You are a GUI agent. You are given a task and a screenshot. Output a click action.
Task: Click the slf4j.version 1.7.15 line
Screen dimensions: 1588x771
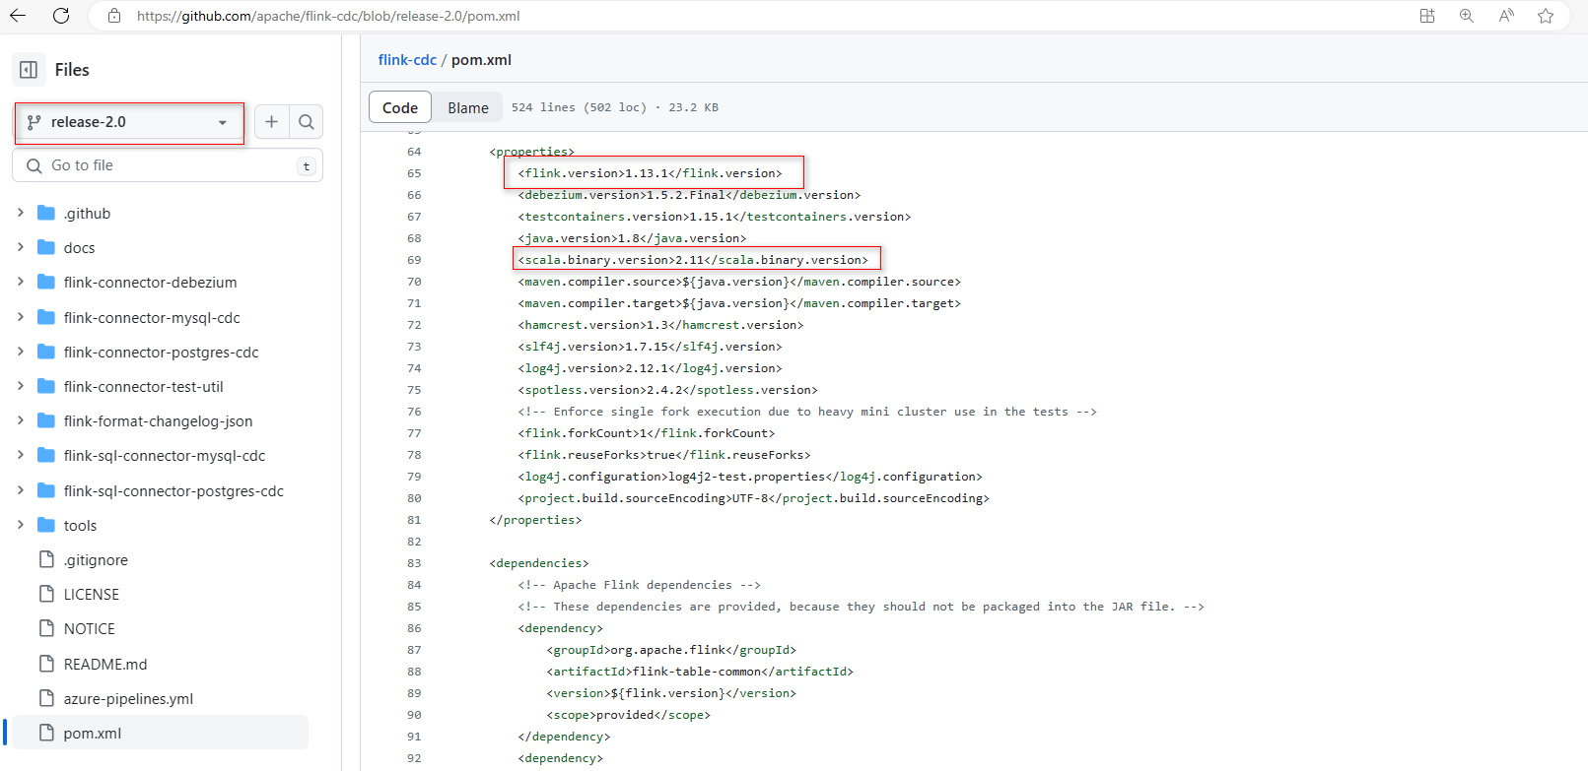click(x=650, y=347)
